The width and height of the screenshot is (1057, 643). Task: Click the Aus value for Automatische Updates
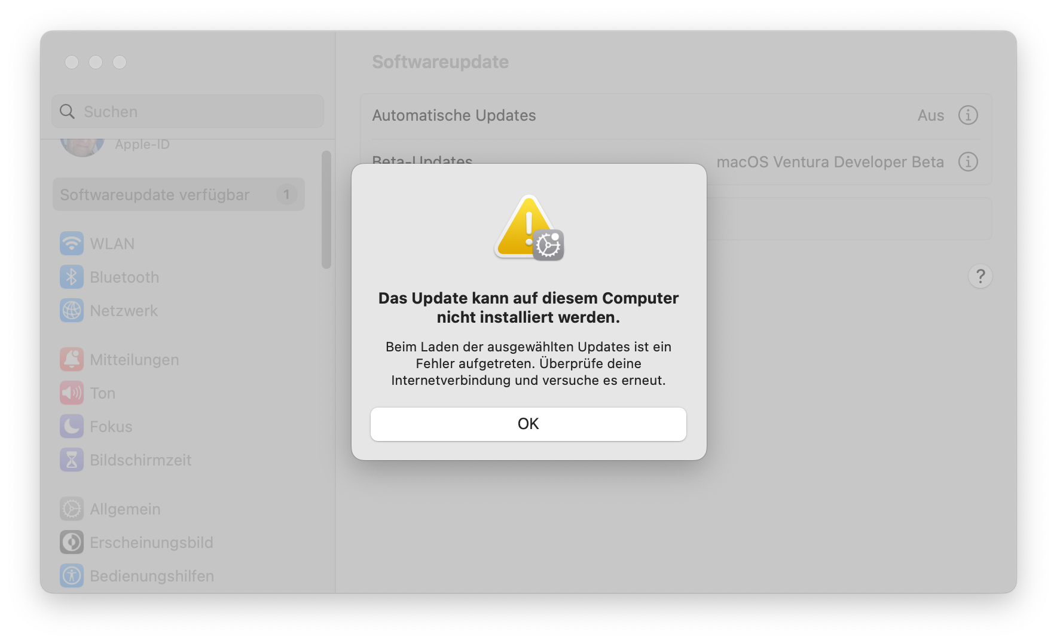[930, 115]
